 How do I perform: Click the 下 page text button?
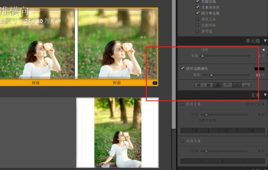click(244, 161)
